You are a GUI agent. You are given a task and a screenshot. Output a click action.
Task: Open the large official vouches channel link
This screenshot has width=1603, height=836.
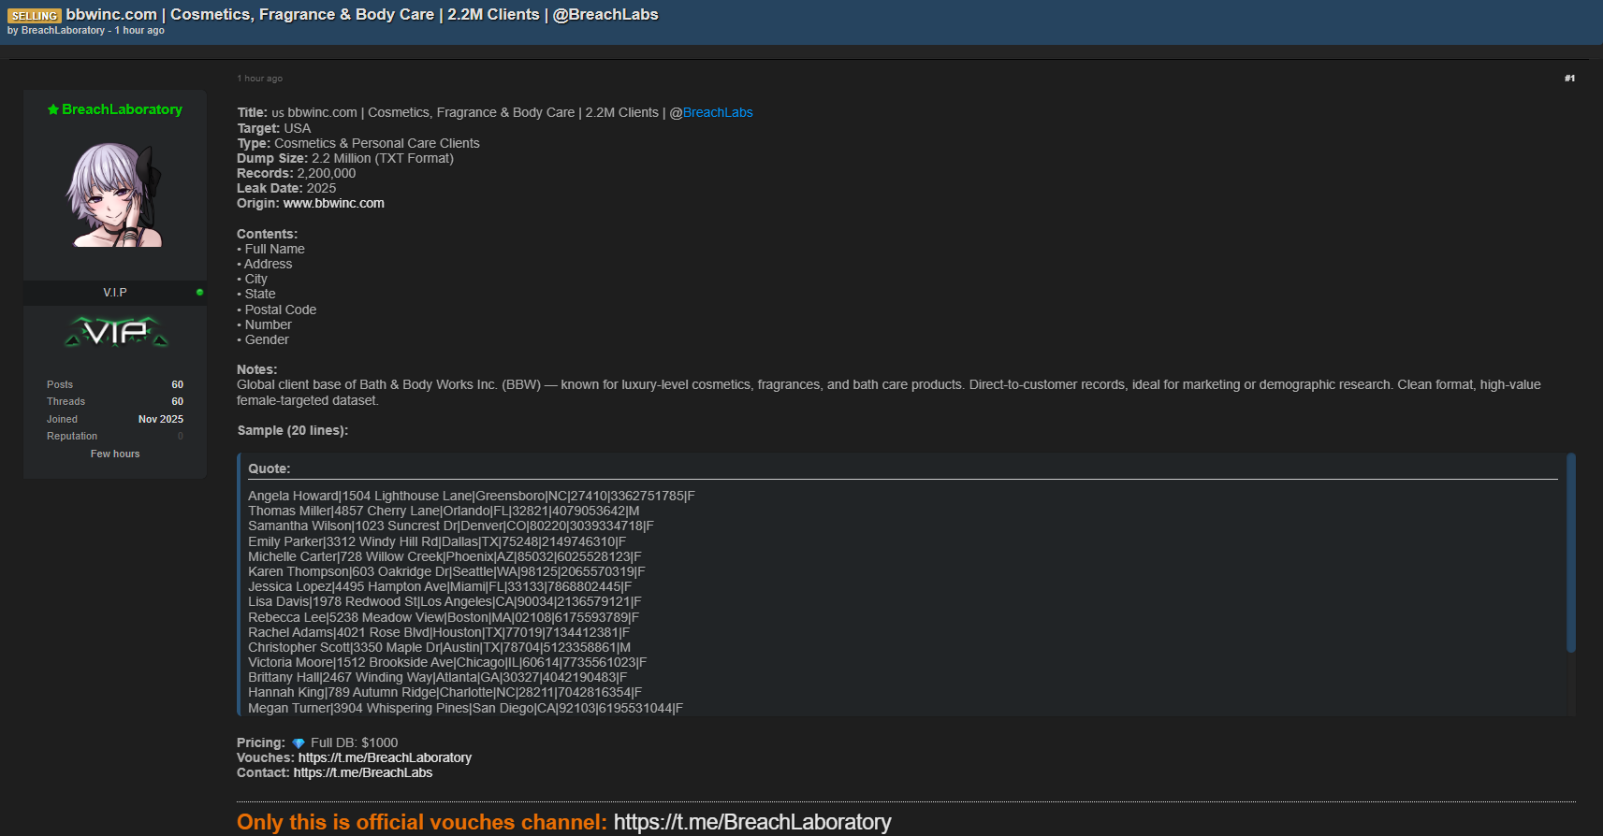coord(751,822)
